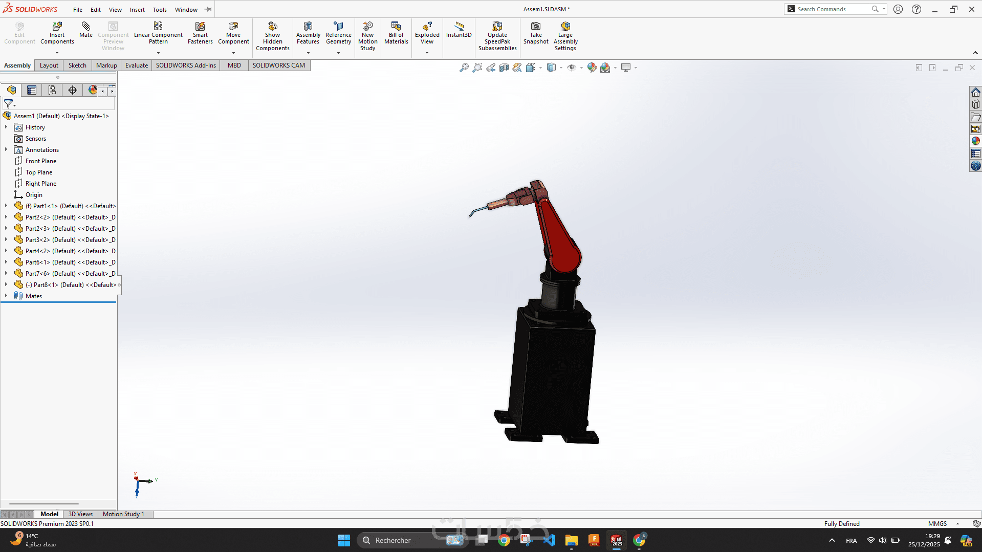
Task: Open the Insert menu
Action: point(137,10)
